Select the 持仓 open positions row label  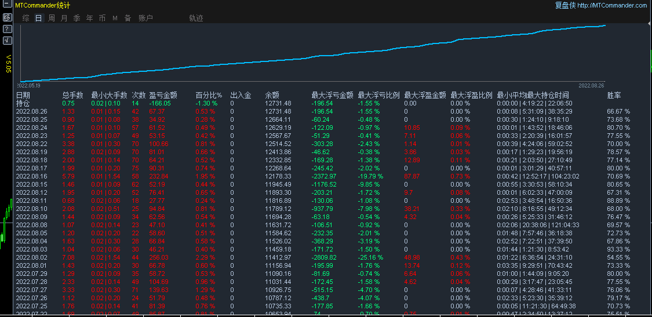tap(23, 103)
